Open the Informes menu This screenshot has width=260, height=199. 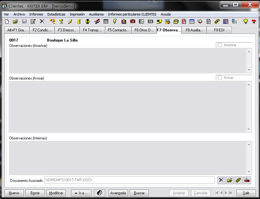(36, 14)
